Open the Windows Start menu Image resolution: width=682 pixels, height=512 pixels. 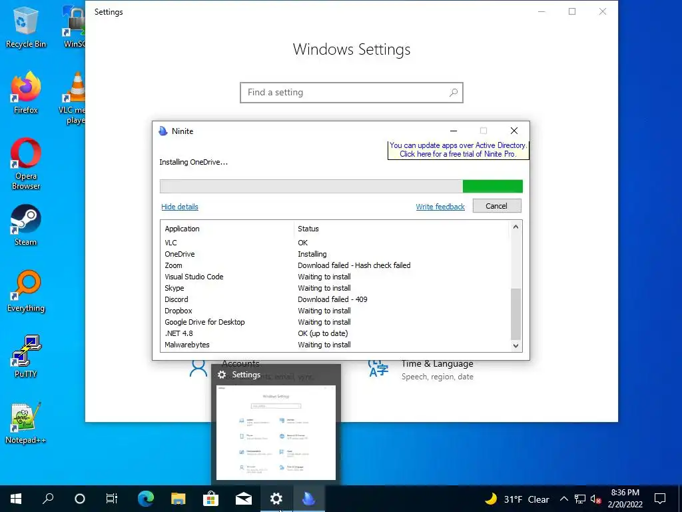click(x=16, y=499)
